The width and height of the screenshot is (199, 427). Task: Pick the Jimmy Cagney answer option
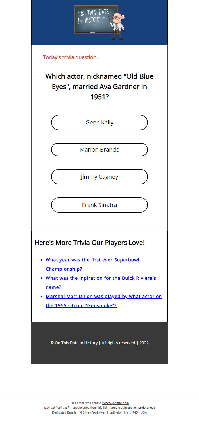pos(100,177)
